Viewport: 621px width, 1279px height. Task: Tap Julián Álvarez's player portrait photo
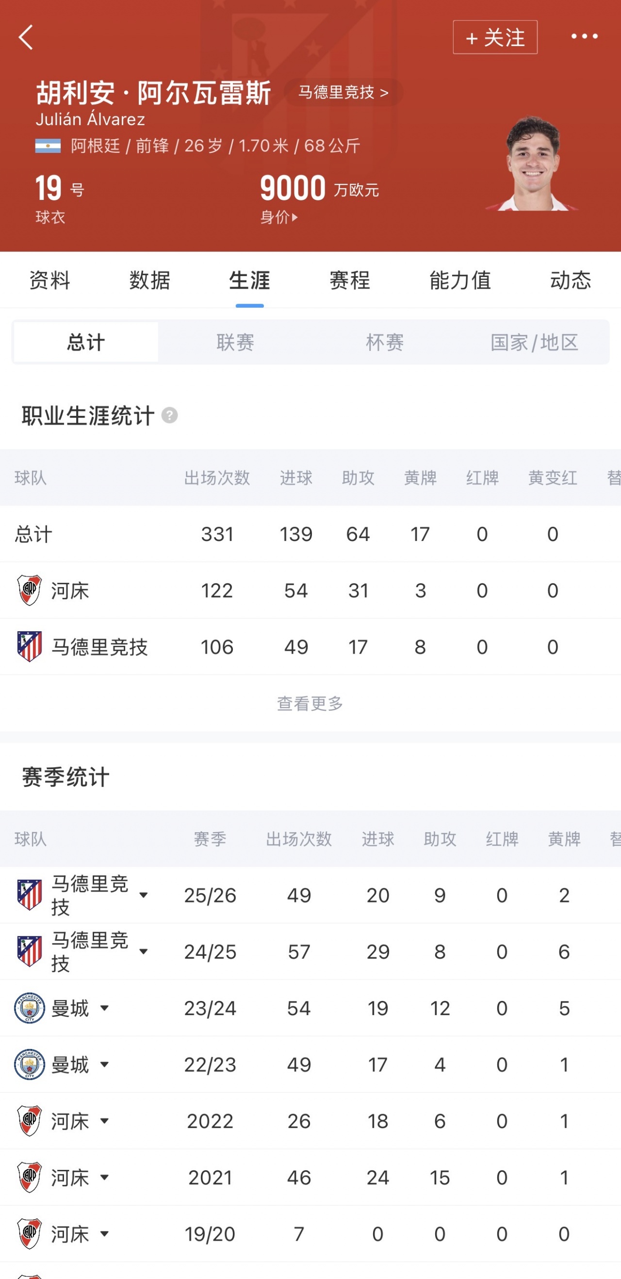(532, 164)
